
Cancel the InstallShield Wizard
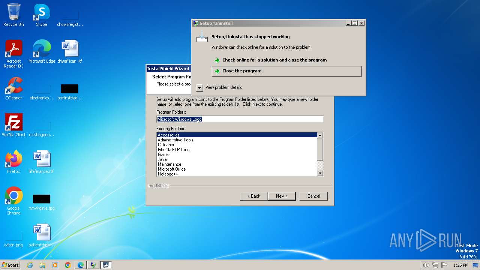313,196
